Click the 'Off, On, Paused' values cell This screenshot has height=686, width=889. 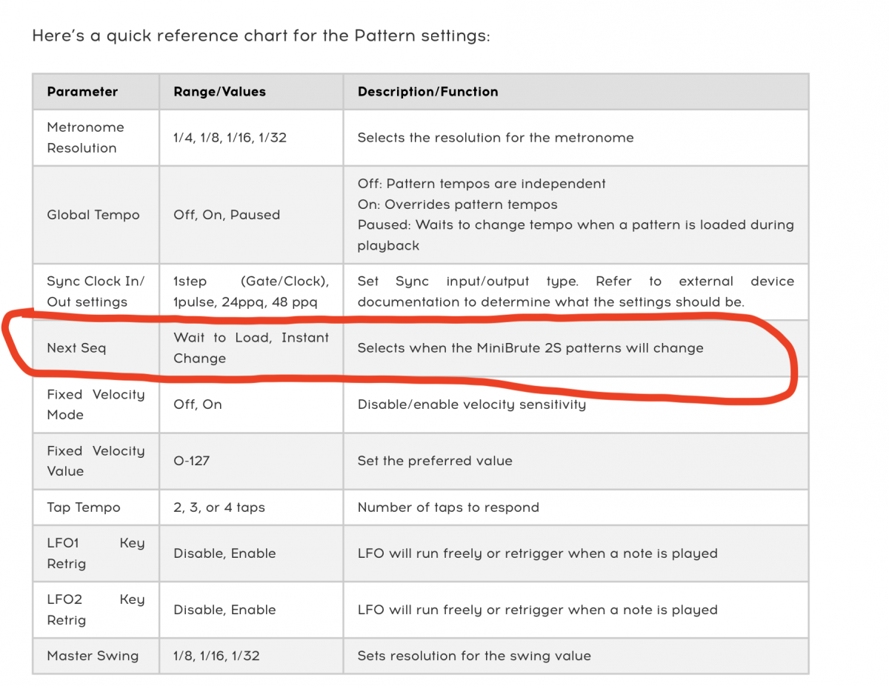pyautogui.click(x=251, y=215)
